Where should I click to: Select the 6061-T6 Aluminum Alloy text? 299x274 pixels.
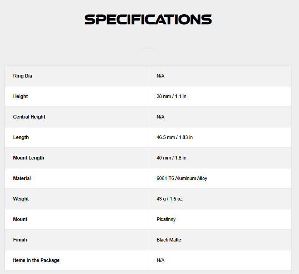tap(182, 179)
